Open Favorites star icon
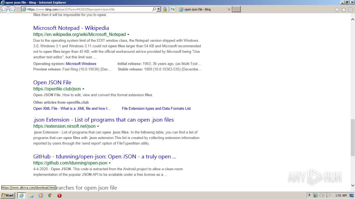The image size is (355, 199). click(344, 10)
